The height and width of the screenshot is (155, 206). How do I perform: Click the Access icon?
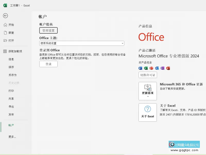pos(168,68)
